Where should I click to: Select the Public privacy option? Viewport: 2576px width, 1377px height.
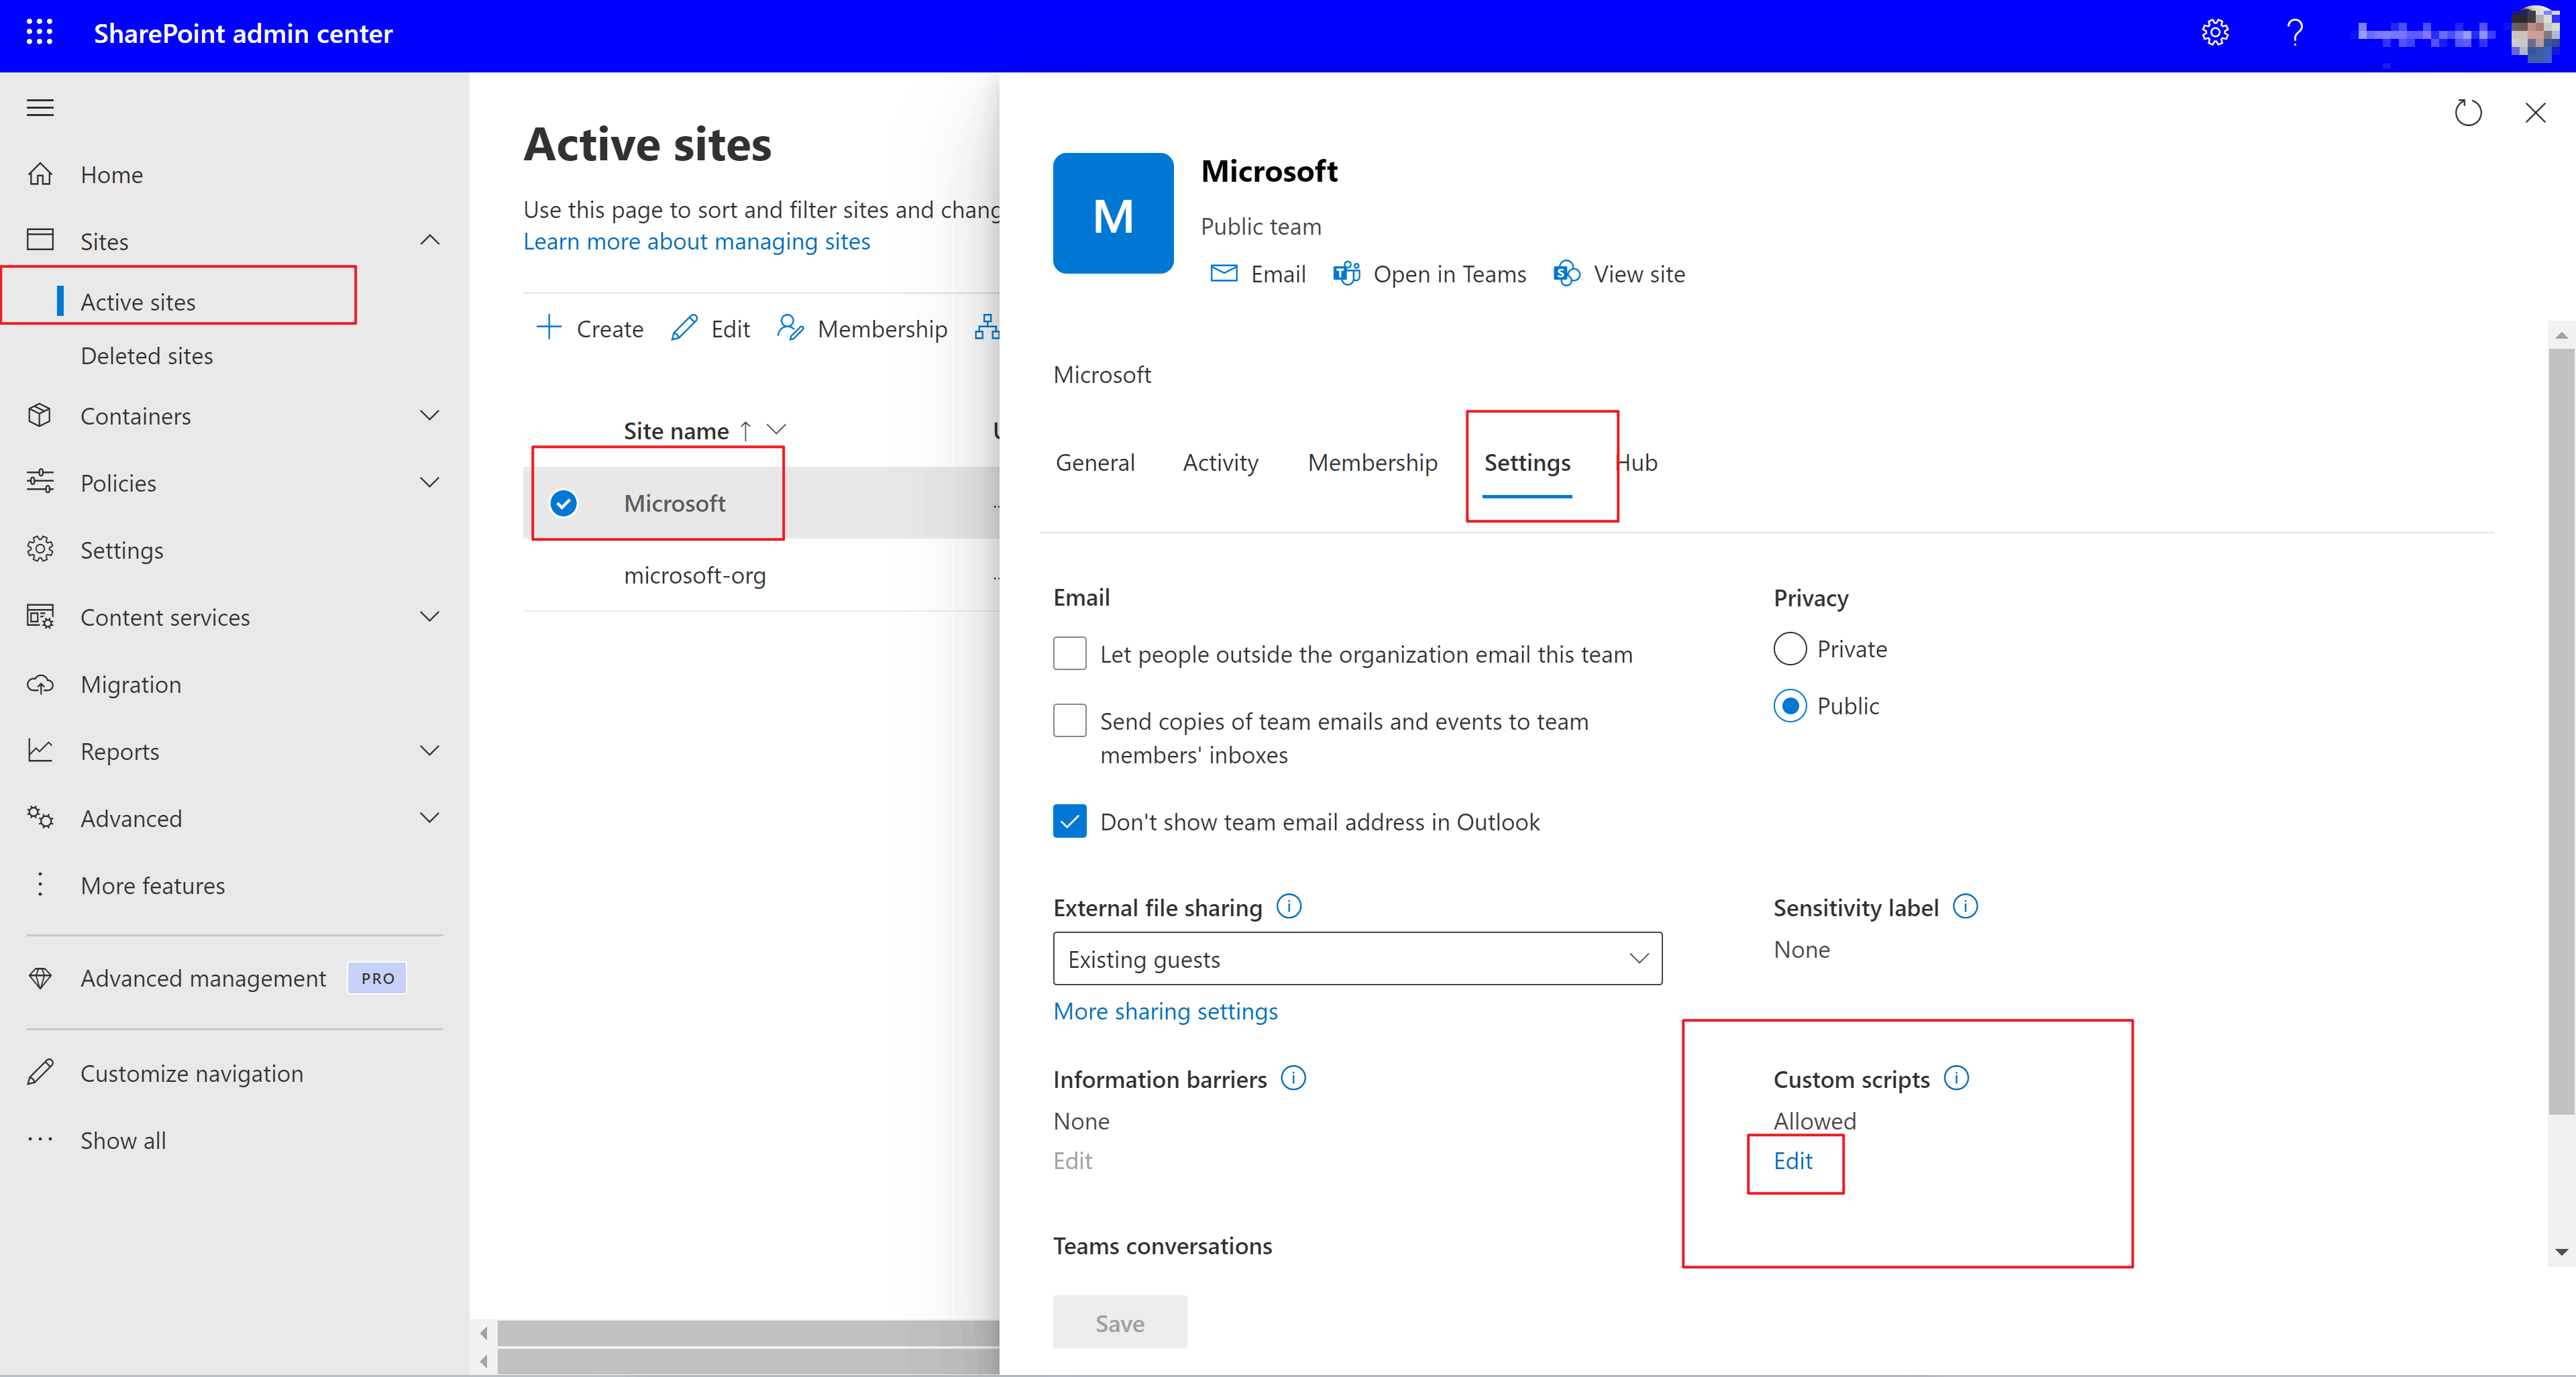point(1790,706)
